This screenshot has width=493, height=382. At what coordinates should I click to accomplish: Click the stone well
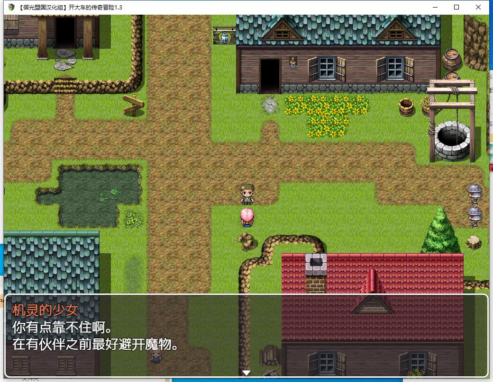pyautogui.click(x=452, y=140)
